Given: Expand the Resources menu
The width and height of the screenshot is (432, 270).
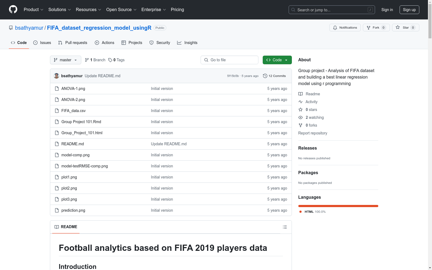Looking at the screenshot, I should pyautogui.click(x=89, y=9).
